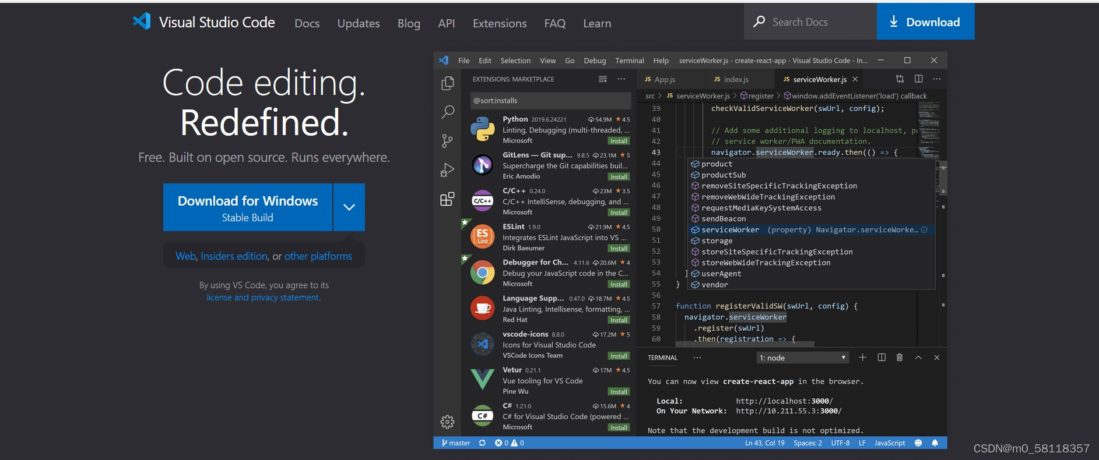This screenshot has width=1099, height=460.
Task: Open the Terminal menu
Action: click(x=630, y=61)
